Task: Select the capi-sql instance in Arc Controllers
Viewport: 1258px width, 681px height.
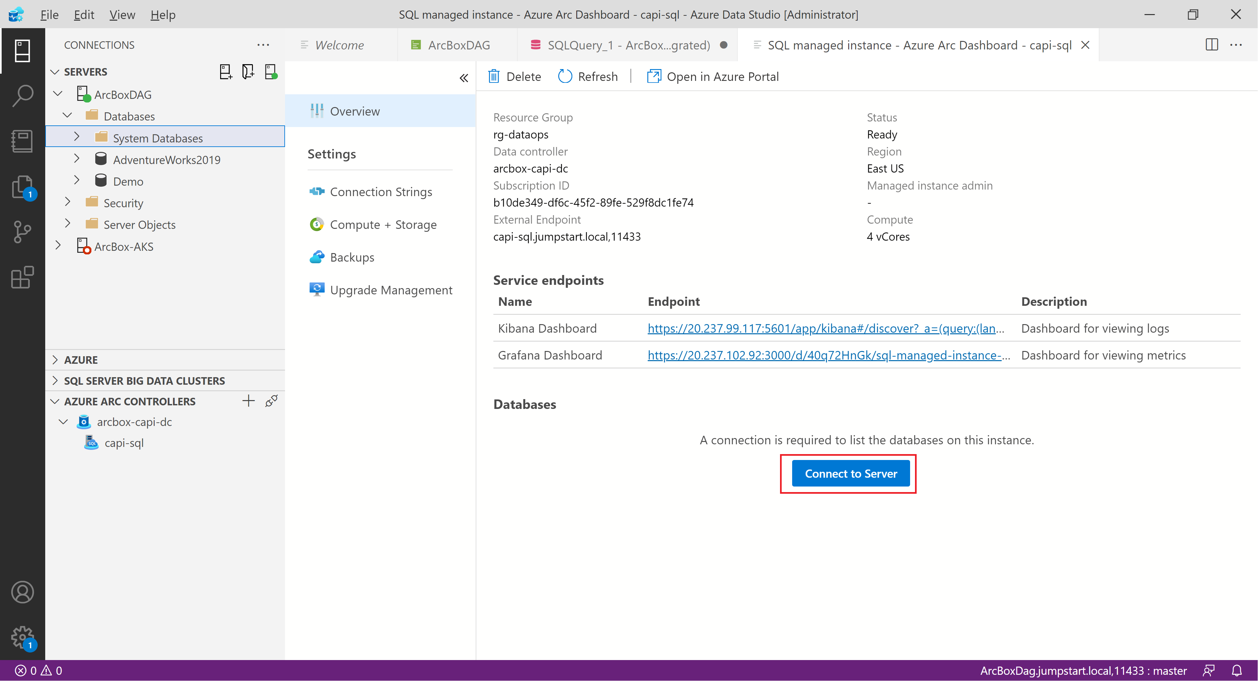Action: pos(124,443)
